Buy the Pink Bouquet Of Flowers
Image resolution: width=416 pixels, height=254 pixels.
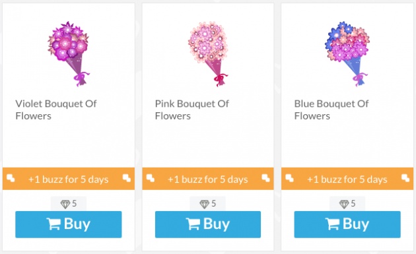tap(208, 224)
